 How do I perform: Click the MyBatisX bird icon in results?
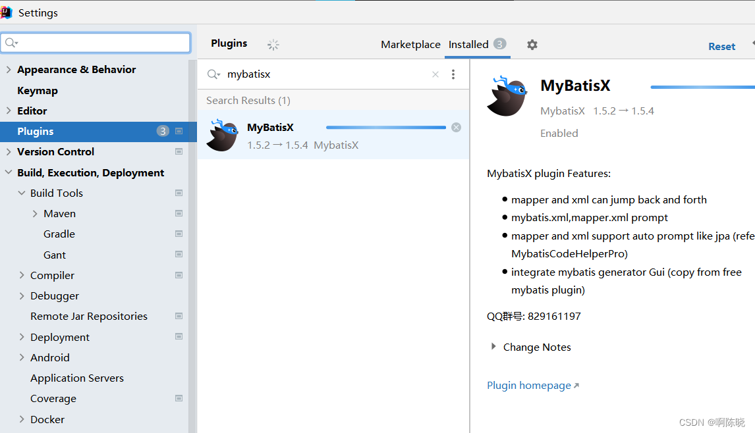223,135
